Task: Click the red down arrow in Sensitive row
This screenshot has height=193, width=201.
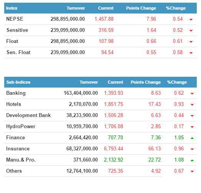Action: (x=191, y=31)
